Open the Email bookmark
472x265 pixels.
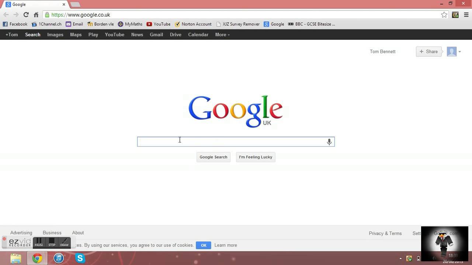click(x=74, y=24)
